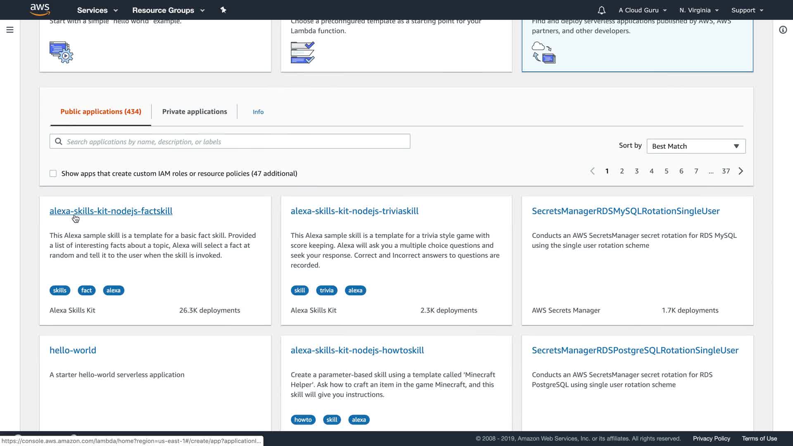793x446 pixels.
Task: Click the info circle icon at right
Action: tap(783, 30)
